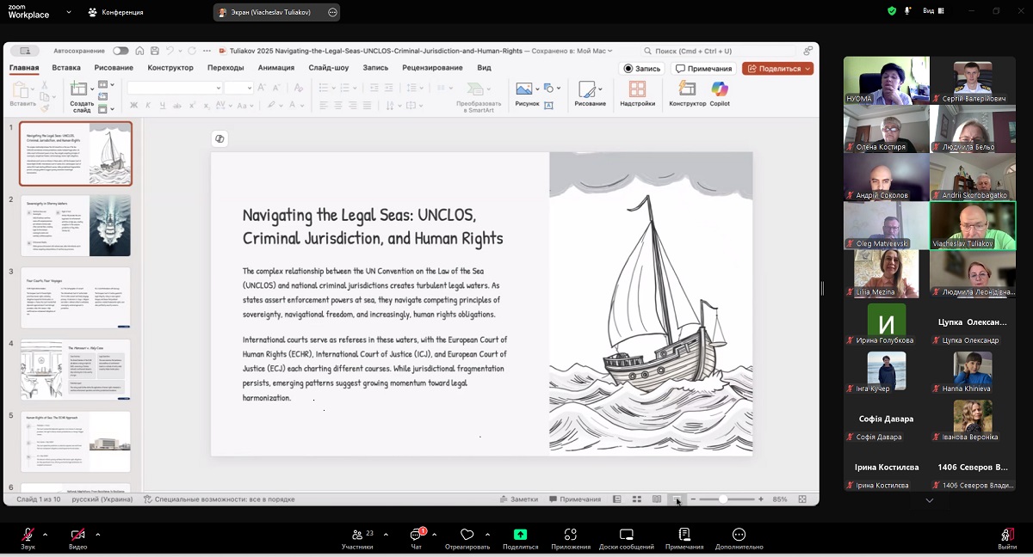Toggle the Автосохранение autosave switch
The height and width of the screenshot is (557, 1033).
coord(121,51)
